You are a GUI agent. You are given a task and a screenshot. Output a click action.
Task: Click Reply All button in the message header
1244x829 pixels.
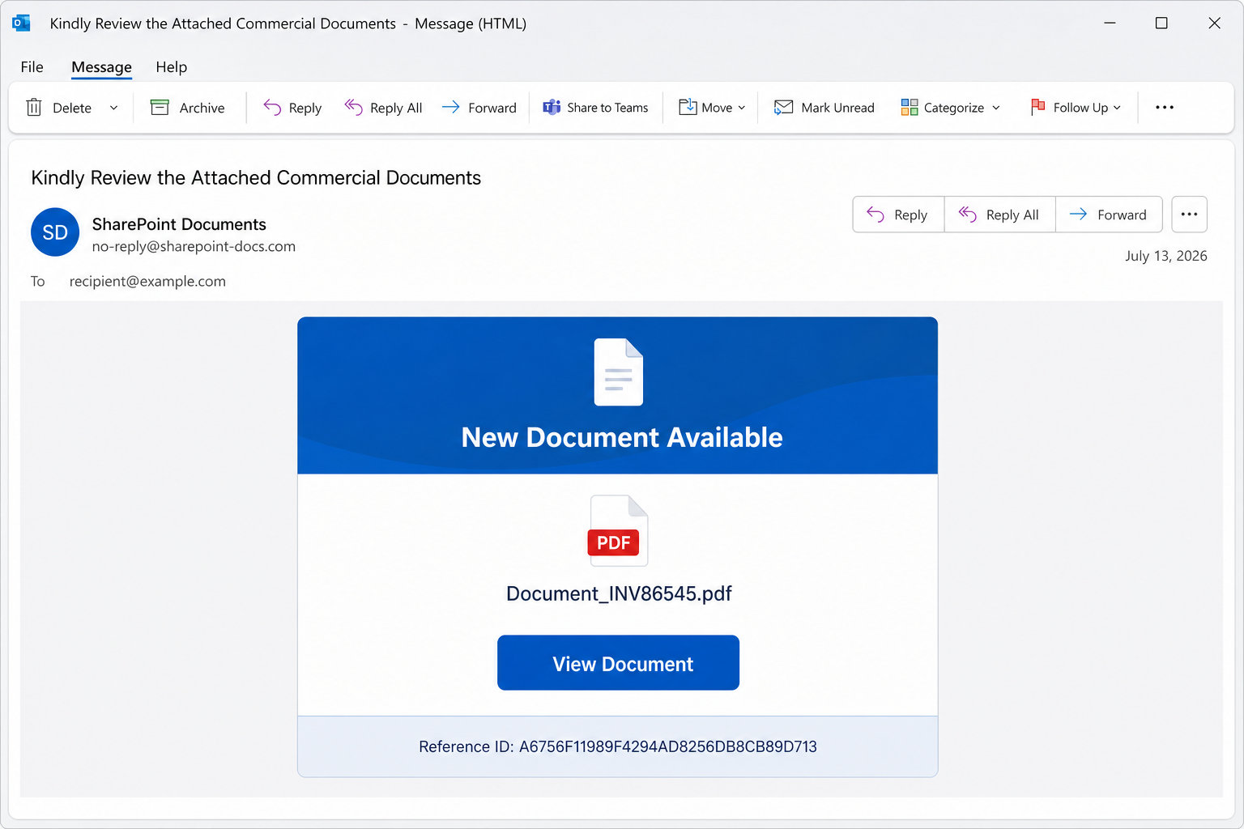pyautogui.click(x=999, y=215)
